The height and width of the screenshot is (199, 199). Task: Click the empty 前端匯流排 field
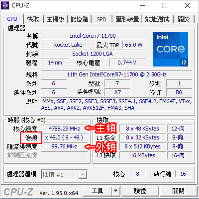pyautogui.click(x=64, y=155)
